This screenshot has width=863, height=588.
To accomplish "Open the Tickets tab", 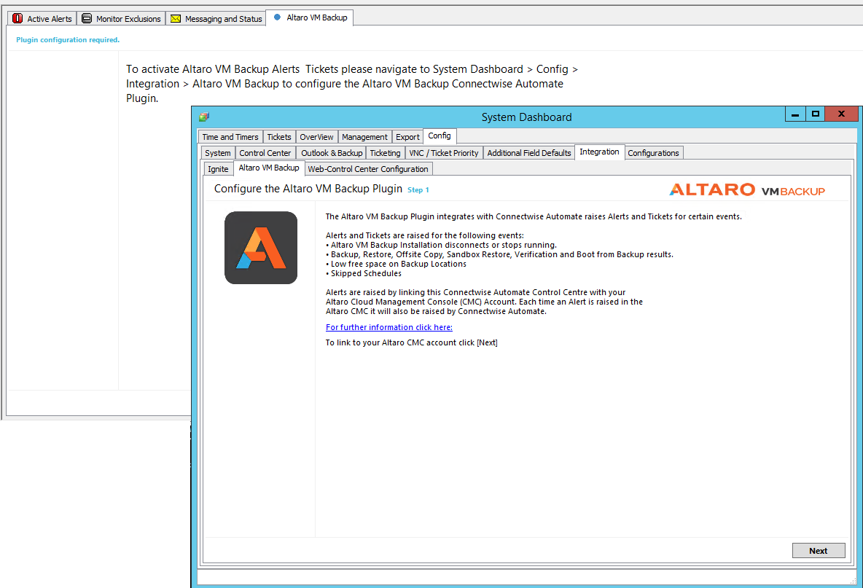I will click(x=279, y=136).
